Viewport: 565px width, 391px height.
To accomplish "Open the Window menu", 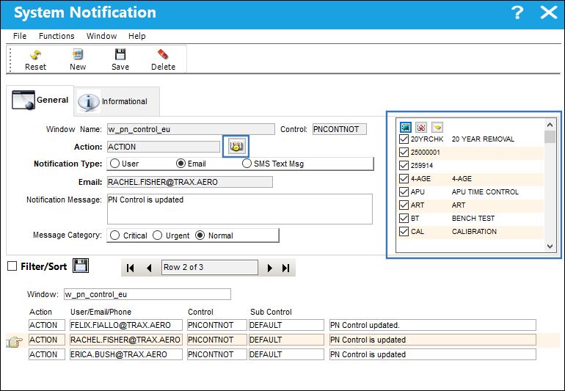I will point(101,36).
